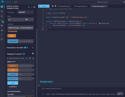Click the Low level interactions info icon
Viewport: 125px width, 97px height.
(x=33, y=91)
